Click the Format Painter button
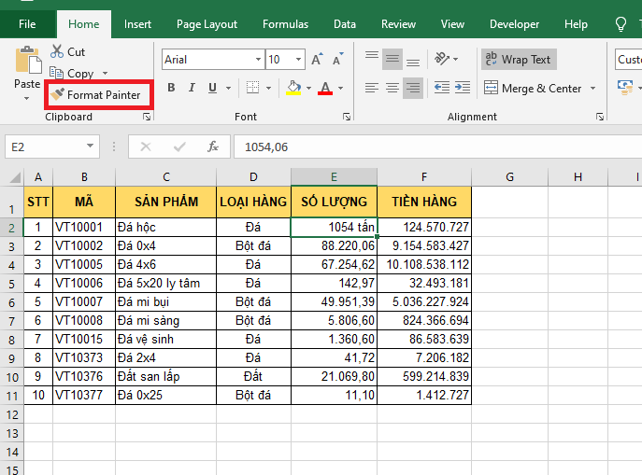This screenshot has width=642, height=475. (96, 94)
